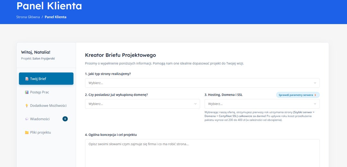Click the Strona Główna breadcrumb link

coord(28,17)
